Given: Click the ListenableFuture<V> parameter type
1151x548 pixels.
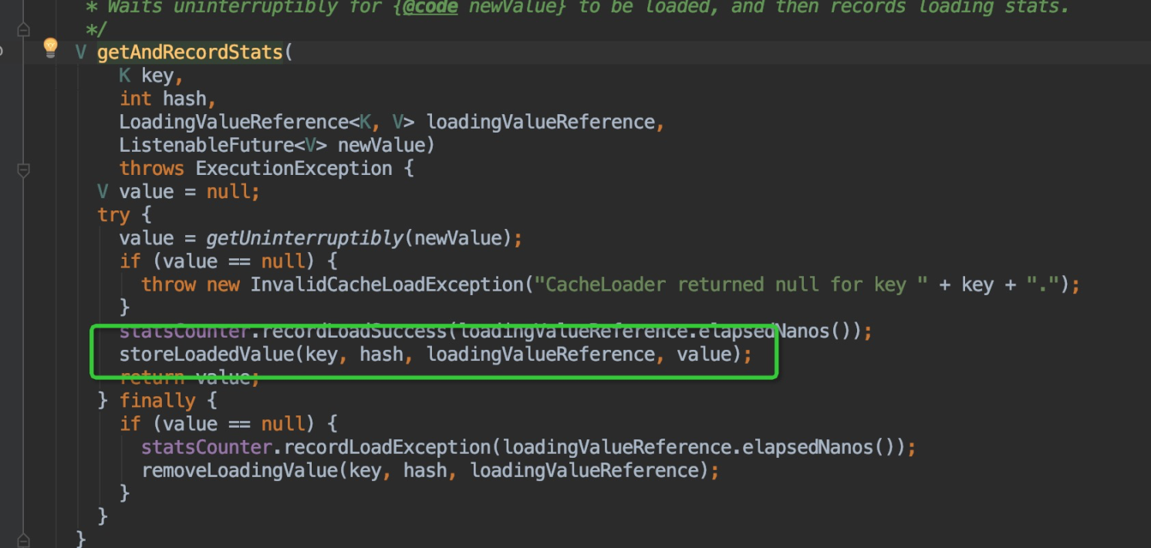Looking at the screenshot, I should [x=223, y=146].
